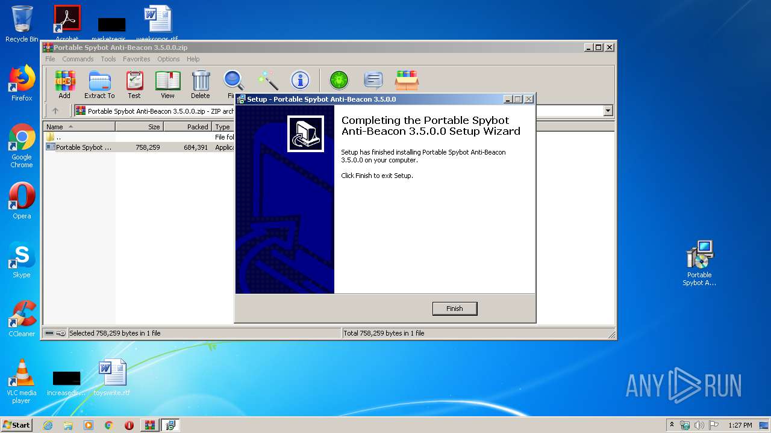The width and height of the screenshot is (771, 433).
Task: Open the Options menu
Action: (x=169, y=59)
